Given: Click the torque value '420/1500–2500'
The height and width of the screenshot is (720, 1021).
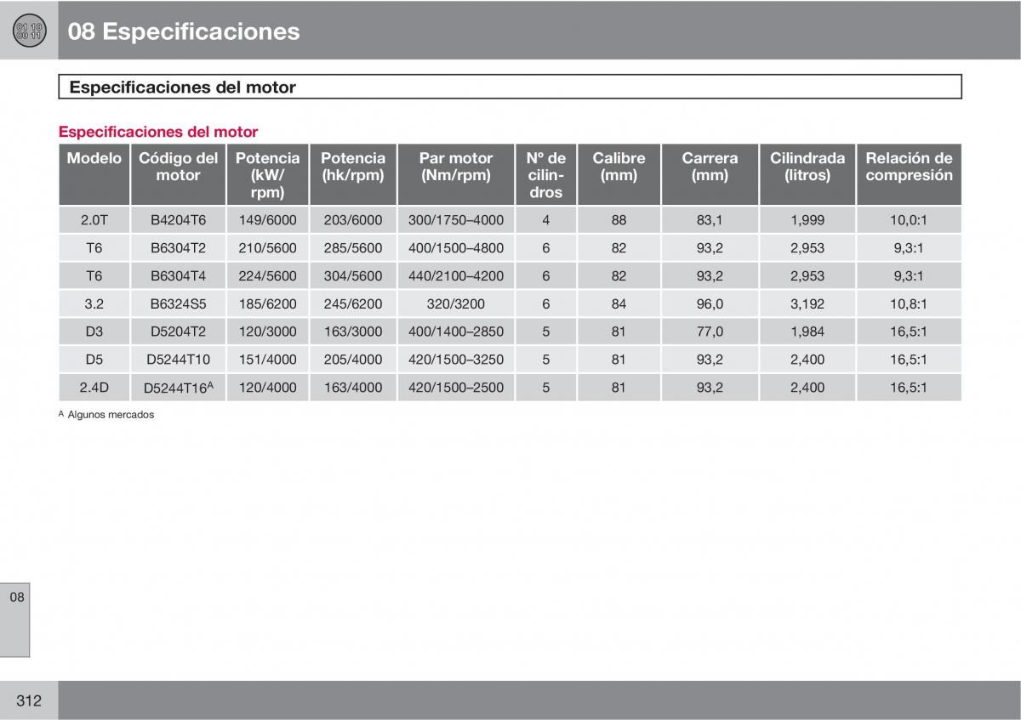Looking at the screenshot, I should (456, 388).
